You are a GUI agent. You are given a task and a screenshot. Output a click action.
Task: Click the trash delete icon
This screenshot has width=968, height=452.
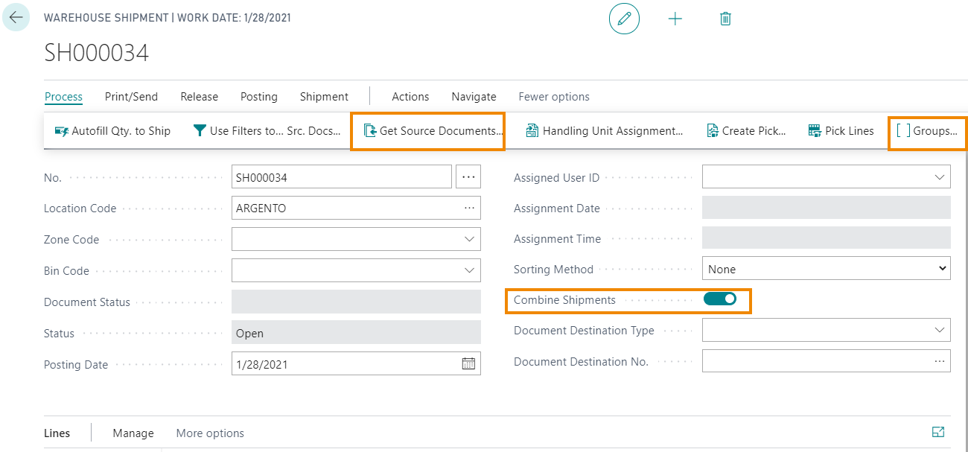point(725,19)
